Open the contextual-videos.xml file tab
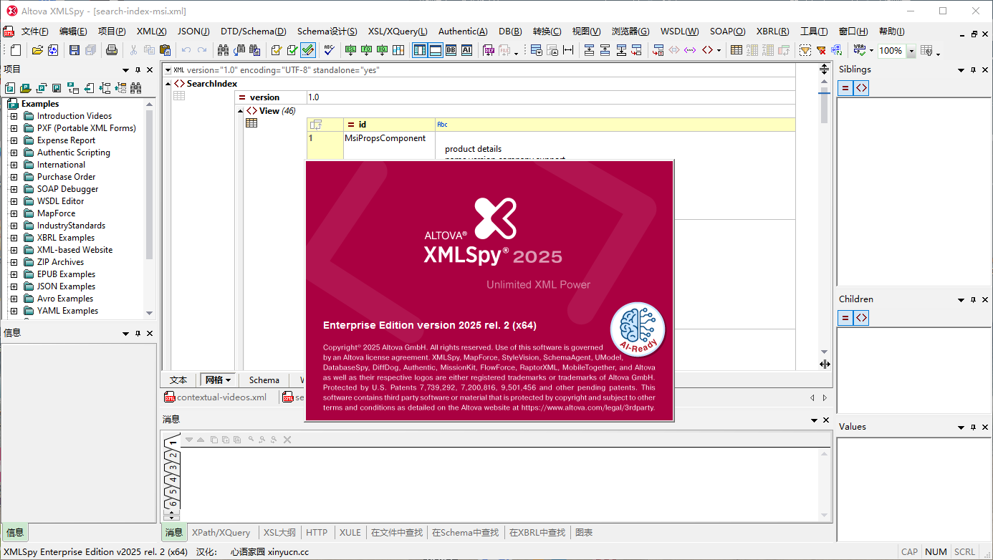Image resolution: width=993 pixels, height=560 pixels. point(216,397)
